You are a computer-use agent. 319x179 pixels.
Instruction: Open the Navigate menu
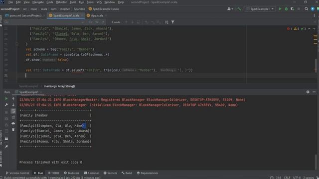point(38,2)
